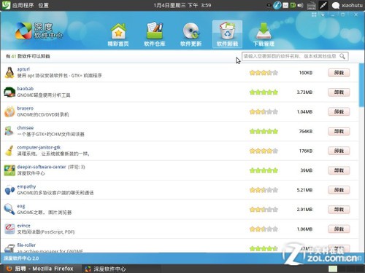
Task: Open the 软件仓库 repository tab
Action: 155,34
